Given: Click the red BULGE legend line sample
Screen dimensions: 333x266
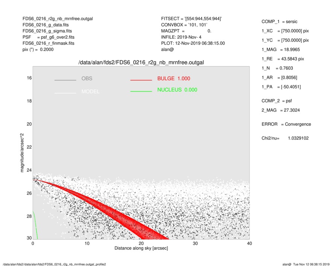Looking at the screenshot, I should click(141, 80).
